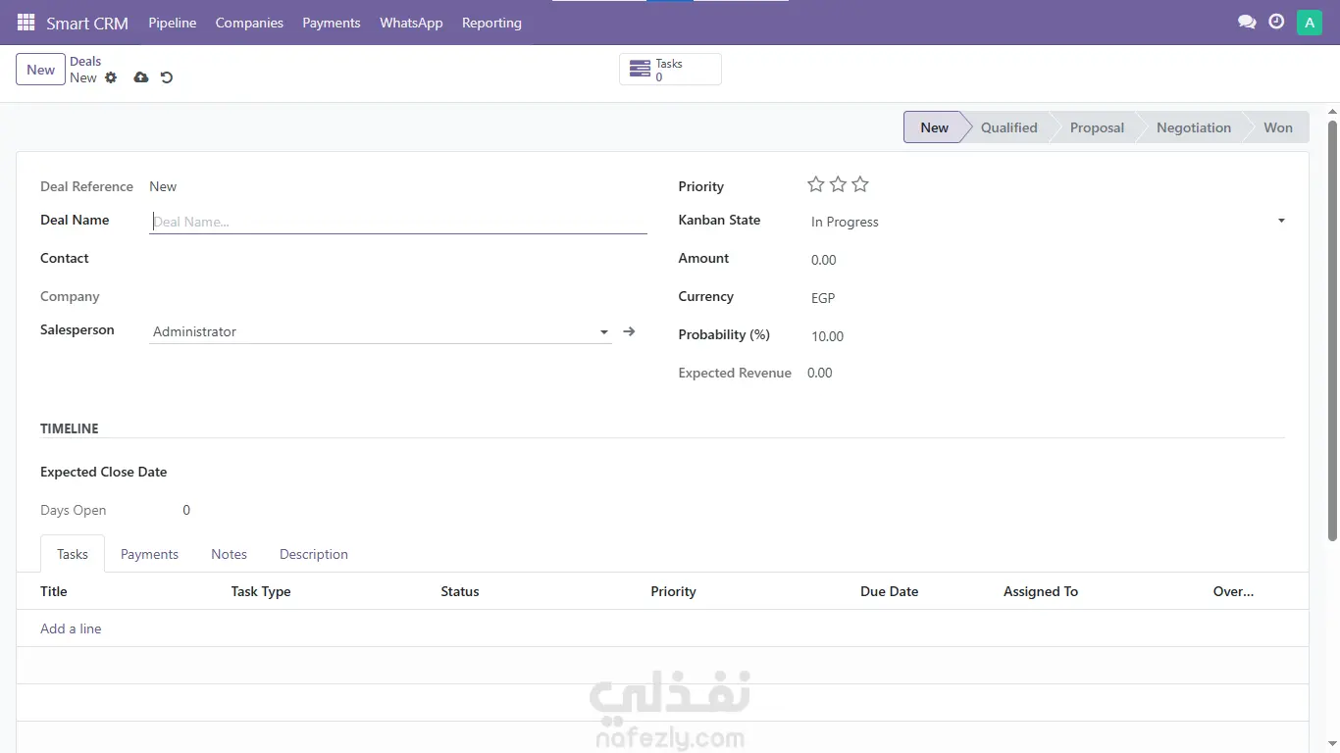1340x753 pixels.
Task: Click the Deal Reference value New
Action: click(163, 186)
